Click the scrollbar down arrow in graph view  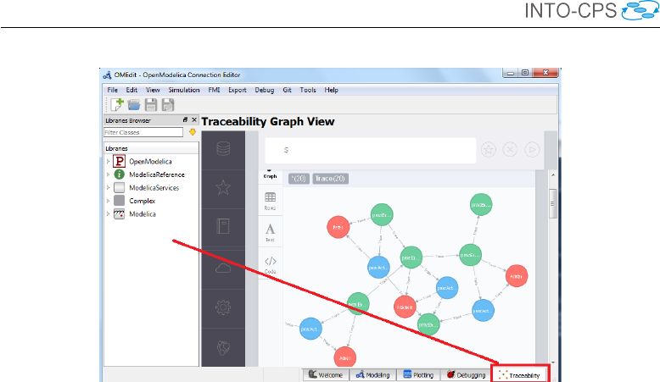(x=552, y=363)
